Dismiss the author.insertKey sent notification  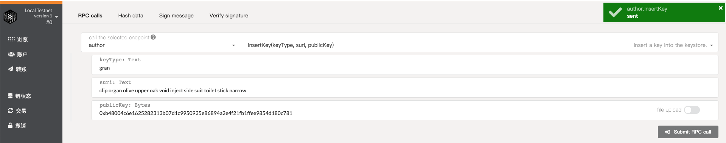720,8
